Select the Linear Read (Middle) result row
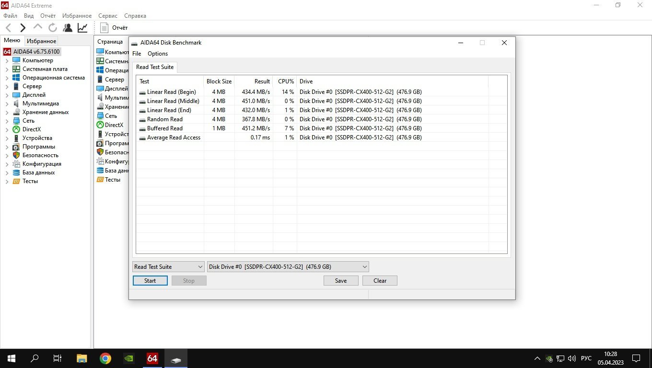The height and width of the screenshot is (368, 652). point(321,101)
